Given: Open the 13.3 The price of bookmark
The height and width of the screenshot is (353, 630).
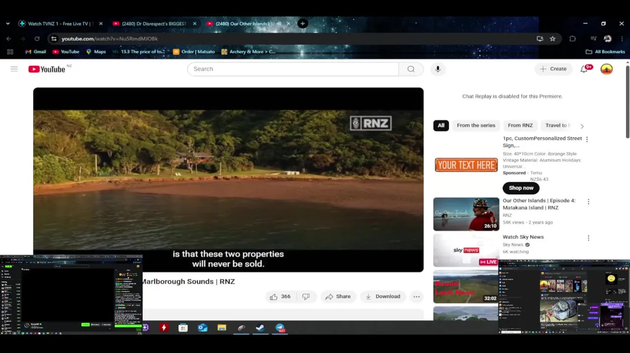Looking at the screenshot, I should point(138,51).
